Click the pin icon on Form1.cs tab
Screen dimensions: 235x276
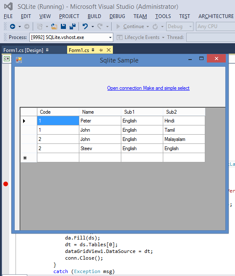click(101, 50)
